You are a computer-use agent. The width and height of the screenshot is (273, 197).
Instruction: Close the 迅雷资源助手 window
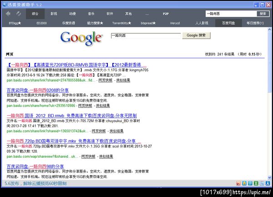tap(268, 5)
